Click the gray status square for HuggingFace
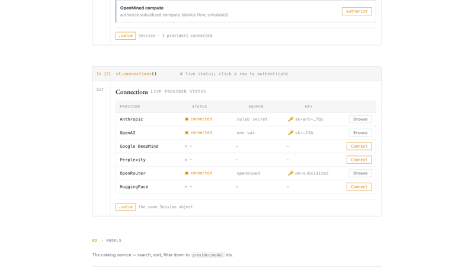 [186, 187]
